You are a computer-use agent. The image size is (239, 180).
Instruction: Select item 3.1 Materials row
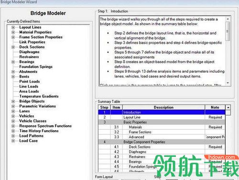(162, 127)
